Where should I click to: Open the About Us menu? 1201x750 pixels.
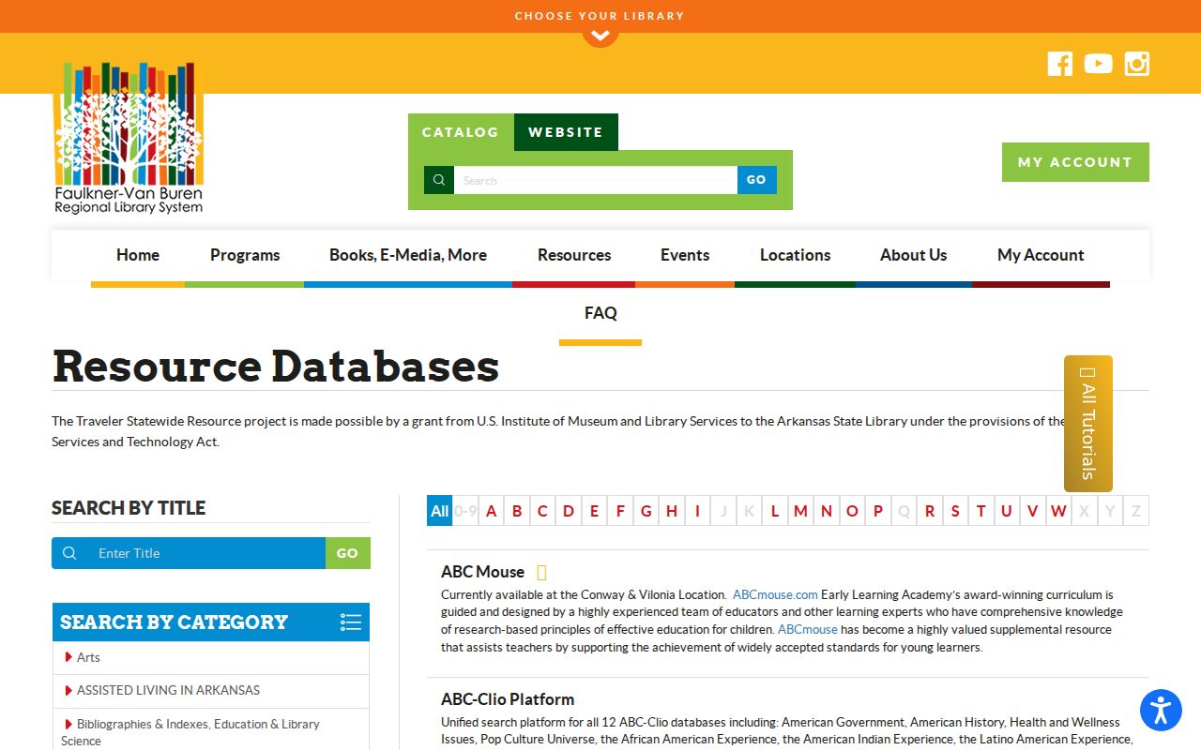(914, 255)
